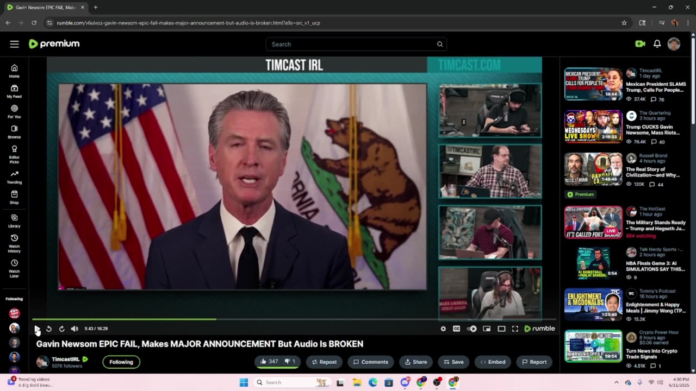
Task: Click the page address bar URL
Action: tap(188, 23)
